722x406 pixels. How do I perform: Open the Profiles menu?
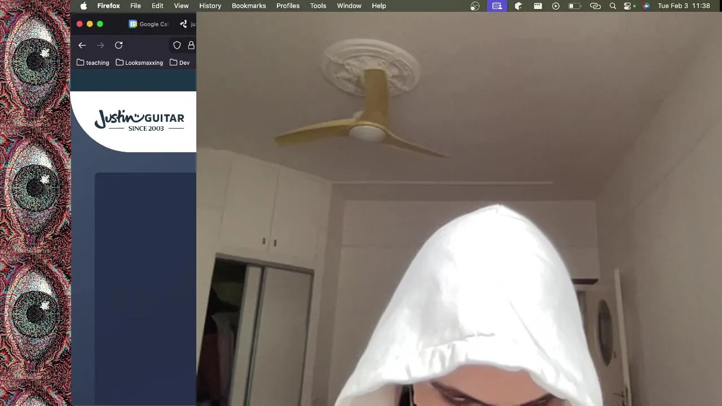tap(288, 6)
